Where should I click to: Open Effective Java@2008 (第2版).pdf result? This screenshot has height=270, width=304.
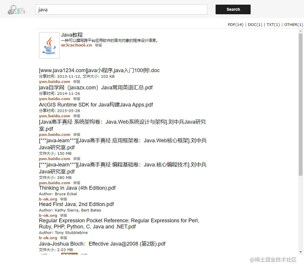pos(102,244)
